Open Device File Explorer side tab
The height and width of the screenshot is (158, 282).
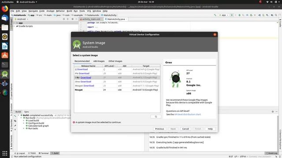[x=280, y=140]
